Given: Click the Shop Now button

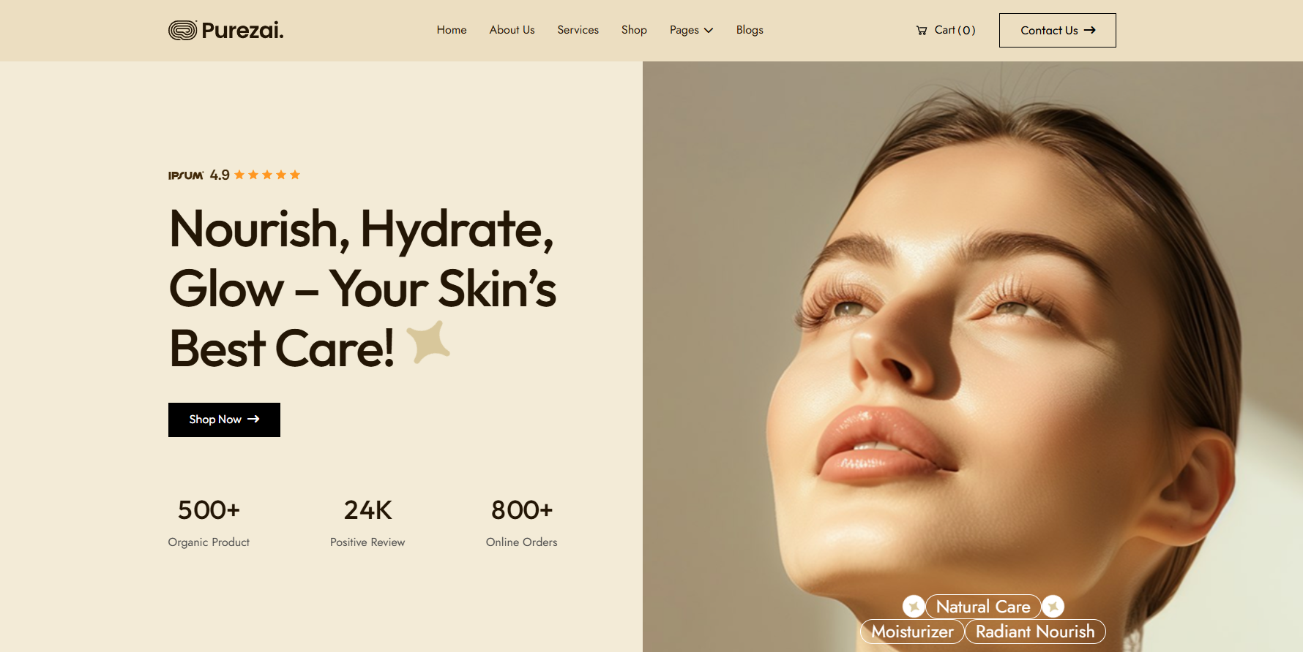Looking at the screenshot, I should [224, 420].
